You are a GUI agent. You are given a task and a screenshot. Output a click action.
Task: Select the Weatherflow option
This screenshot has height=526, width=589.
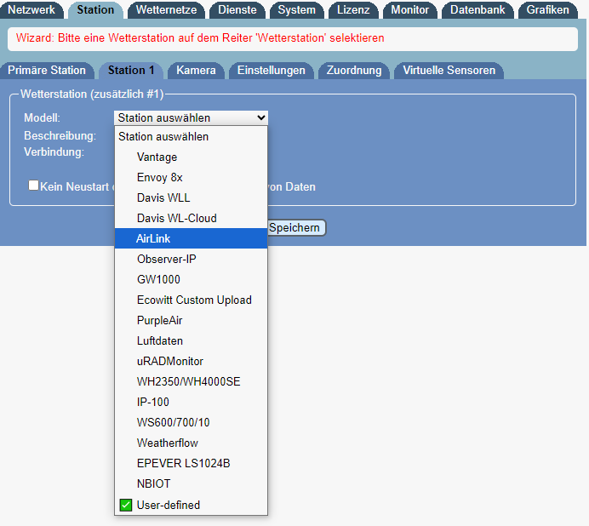pyautogui.click(x=167, y=443)
